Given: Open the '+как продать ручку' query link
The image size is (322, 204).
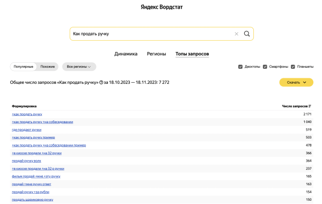Looking at the screenshot, I should (x=27, y=114).
